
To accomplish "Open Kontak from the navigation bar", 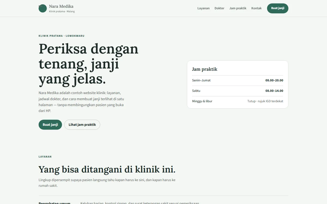I will point(256,8).
